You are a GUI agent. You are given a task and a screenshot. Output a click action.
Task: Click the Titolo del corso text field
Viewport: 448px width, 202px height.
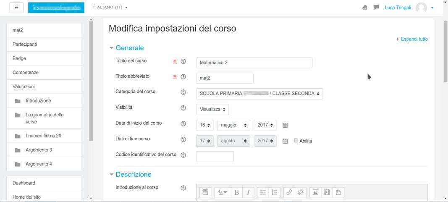(254, 63)
